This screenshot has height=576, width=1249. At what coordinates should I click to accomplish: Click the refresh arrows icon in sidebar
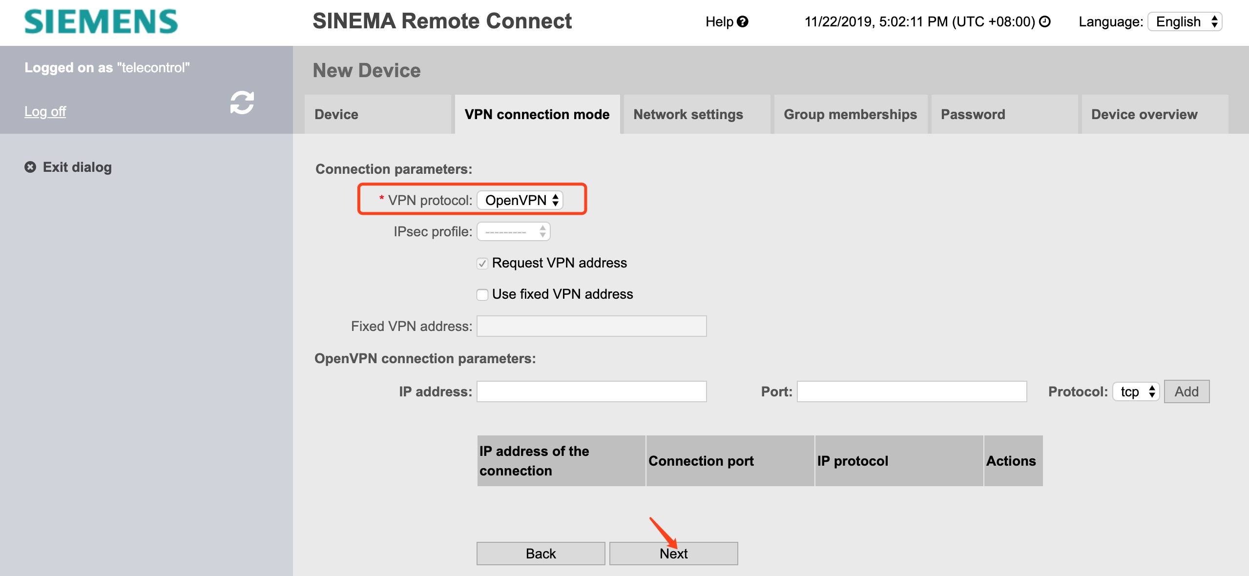(x=242, y=103)
